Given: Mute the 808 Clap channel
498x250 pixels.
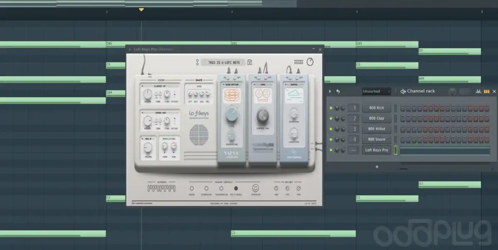Looking at the screenshot, I should (x=331, y=119).
